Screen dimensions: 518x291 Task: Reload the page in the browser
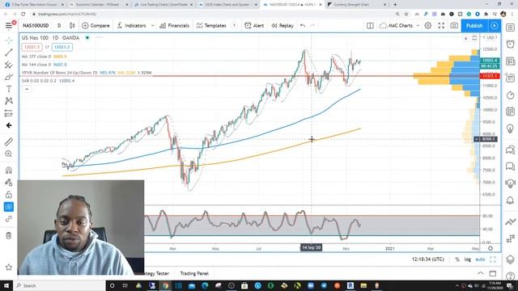pyautogui.click(x=23, y=15)
